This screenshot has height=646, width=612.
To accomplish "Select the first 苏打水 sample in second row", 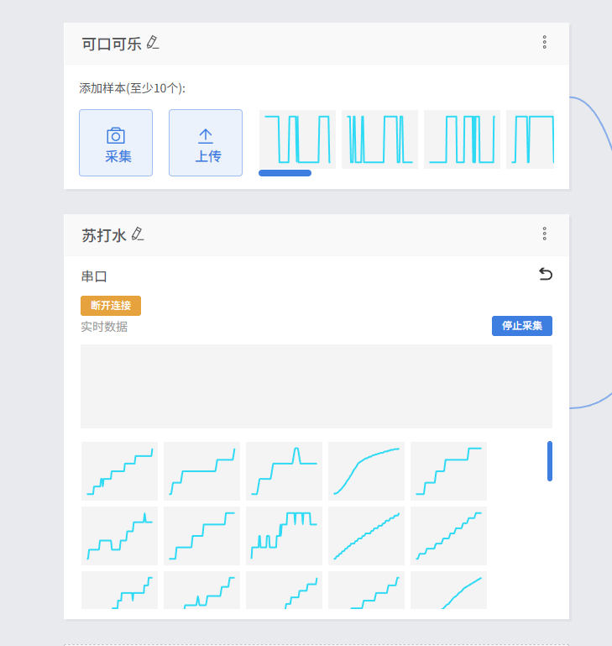I will [x=119, y=536].
